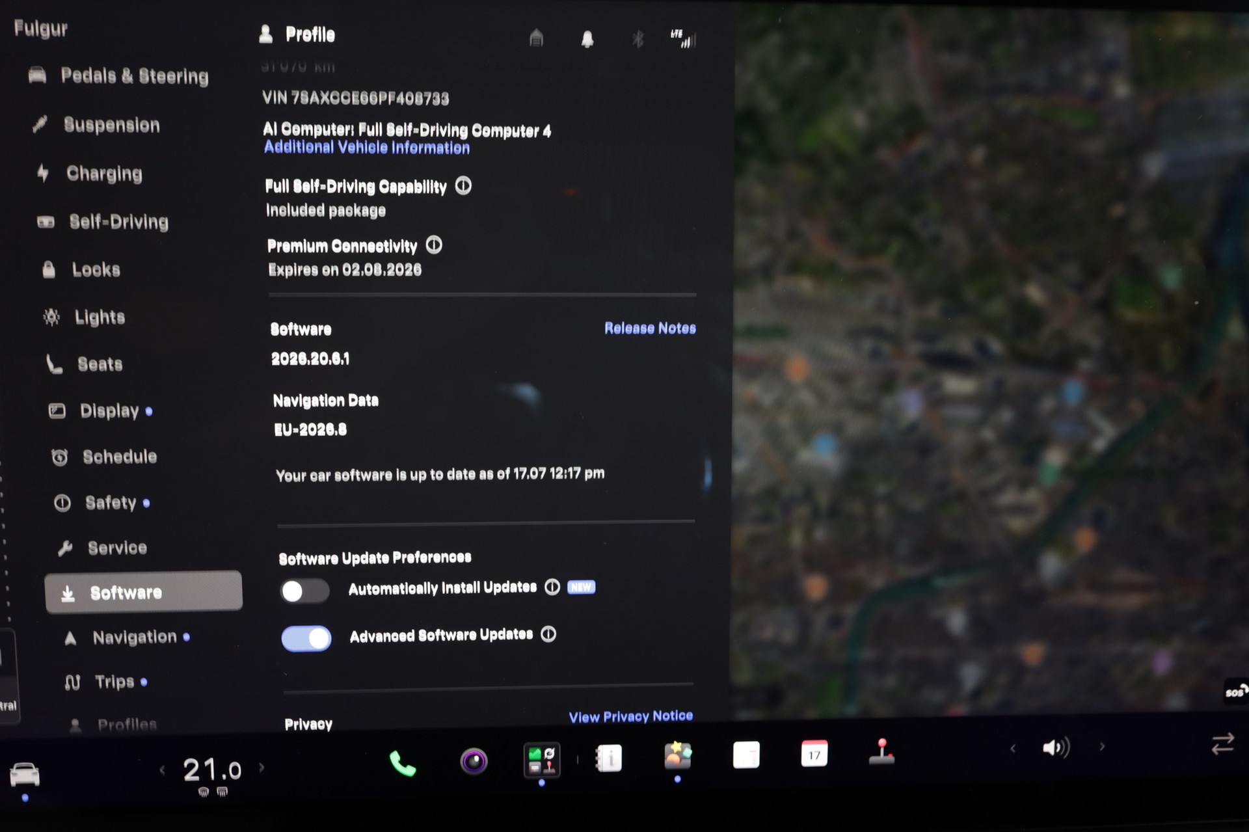
Task: Open View Privacy Notice link
Action: 630,716
